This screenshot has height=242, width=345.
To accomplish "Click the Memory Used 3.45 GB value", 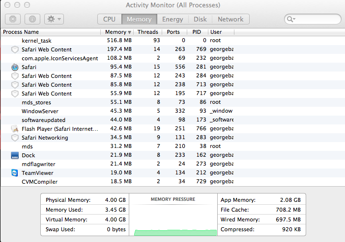I will 115,210.
